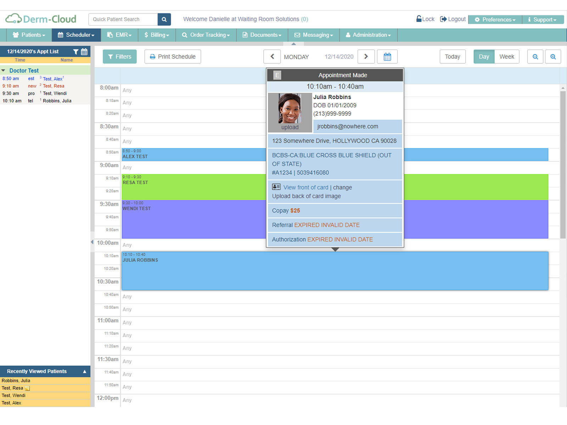
Task: Click the E edit icon in appointment popup
Action: coord(277,75)
